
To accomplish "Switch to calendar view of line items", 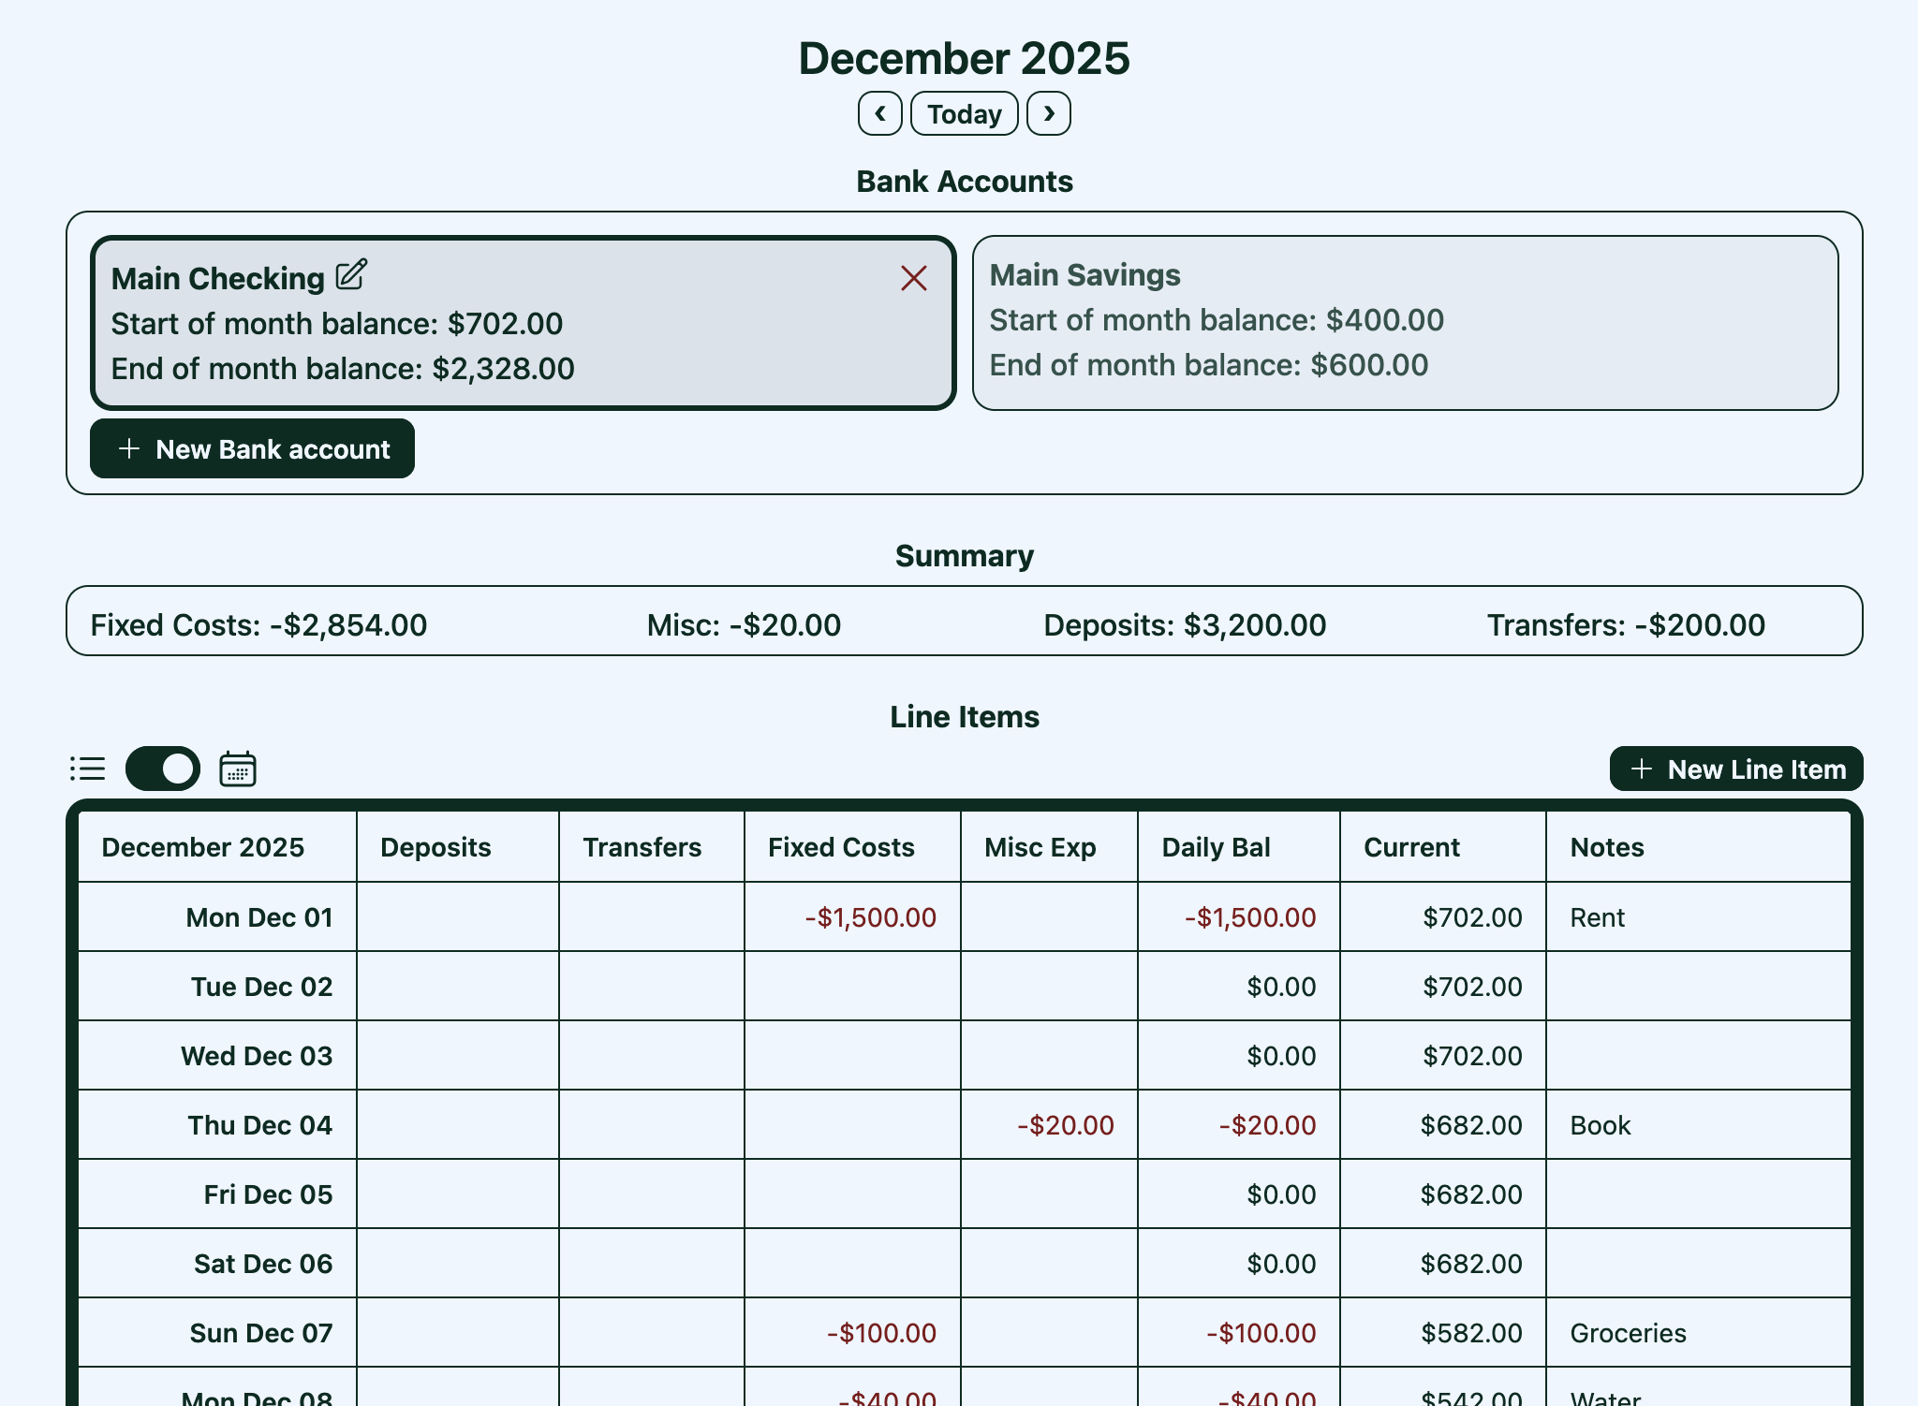I will tap(237, 769).
